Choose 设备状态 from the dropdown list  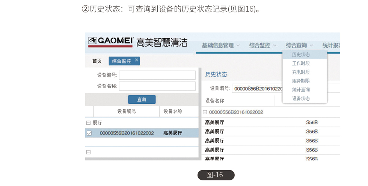(x=301, y=98)
